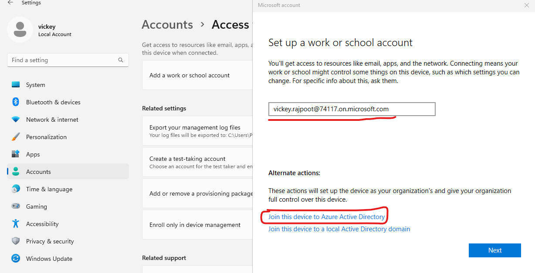Image resolution: width=535 pixels, height=273 pixels.
Task: Click the Accounts person icon
Action: (16, 172)
